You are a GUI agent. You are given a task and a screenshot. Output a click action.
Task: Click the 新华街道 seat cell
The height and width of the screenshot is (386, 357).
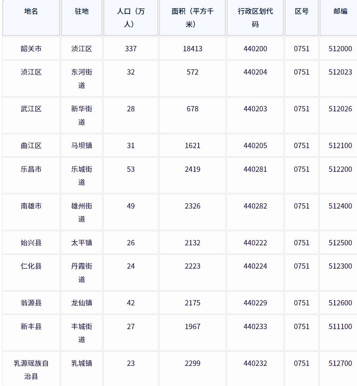82,115
